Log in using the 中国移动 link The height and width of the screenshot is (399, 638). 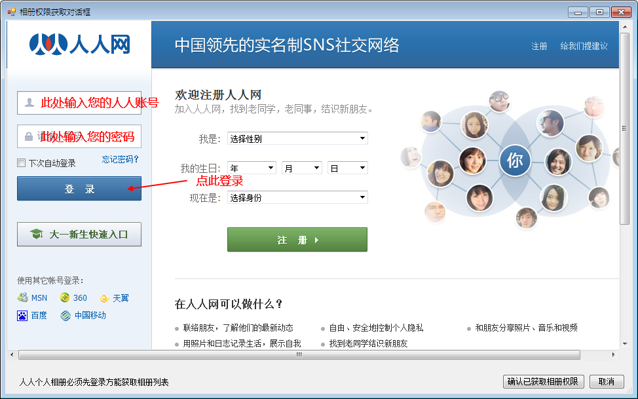90,316
